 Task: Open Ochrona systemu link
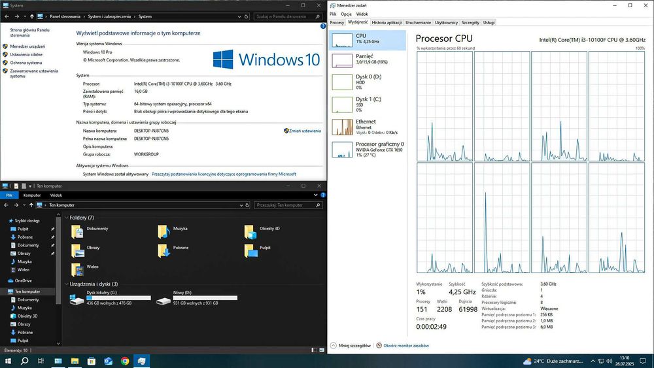[26, 63]
